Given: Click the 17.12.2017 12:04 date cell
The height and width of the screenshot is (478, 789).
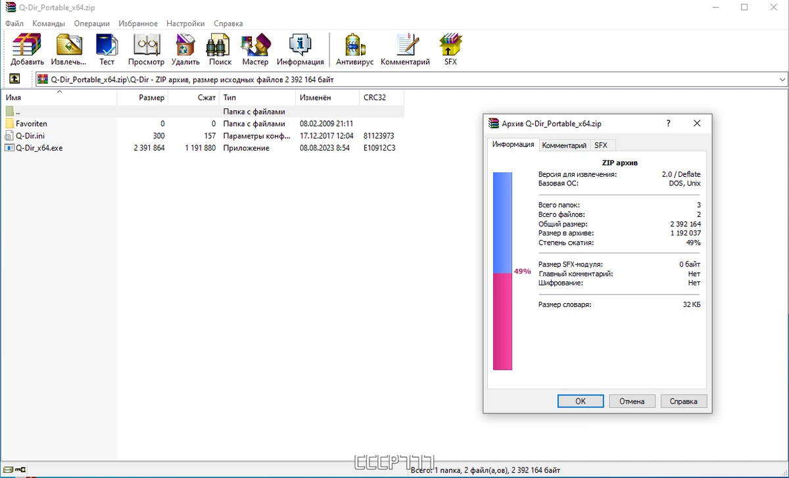Looking at the screenshot, I should click(x=327, y=135).
